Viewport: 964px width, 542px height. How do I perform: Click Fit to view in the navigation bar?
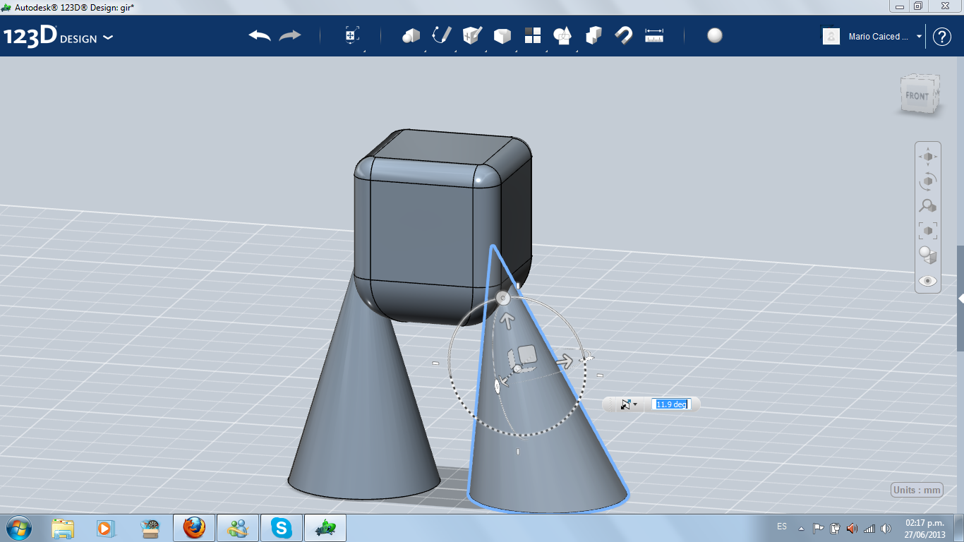928,230
